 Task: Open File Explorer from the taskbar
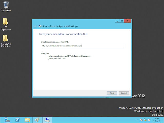[27, 119]
